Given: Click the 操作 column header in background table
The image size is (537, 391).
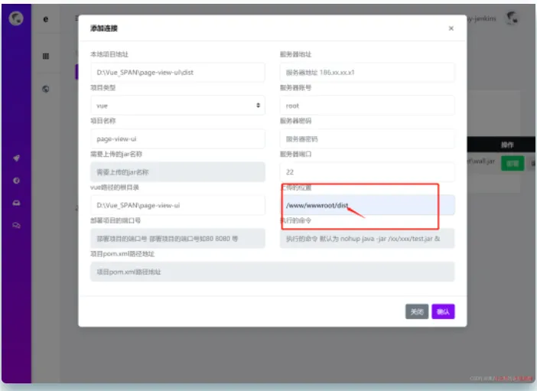Looking at the screenshot, I should [507, 145].
